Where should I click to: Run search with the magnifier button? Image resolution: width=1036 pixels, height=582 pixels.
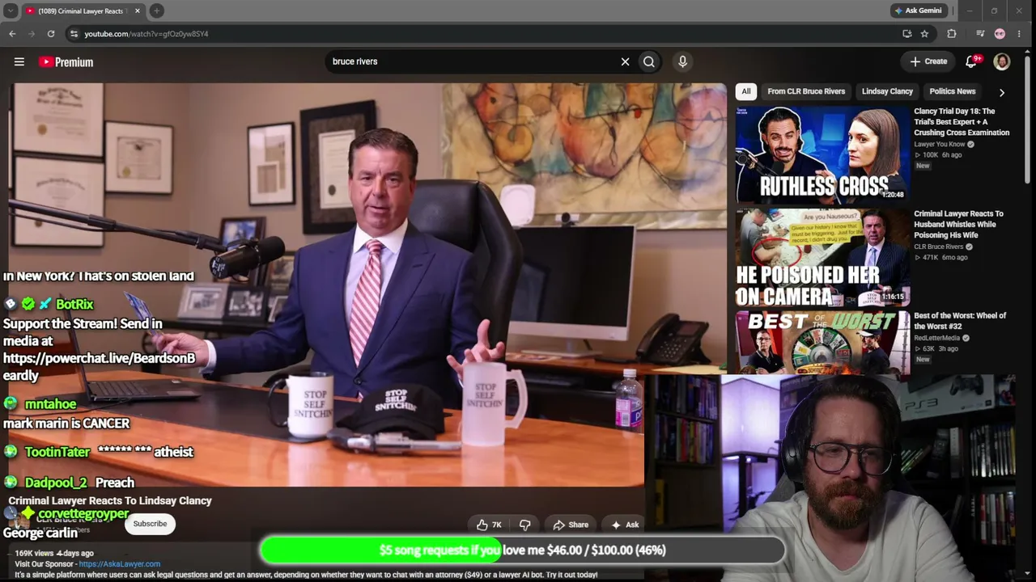click(x=649, y=61)
